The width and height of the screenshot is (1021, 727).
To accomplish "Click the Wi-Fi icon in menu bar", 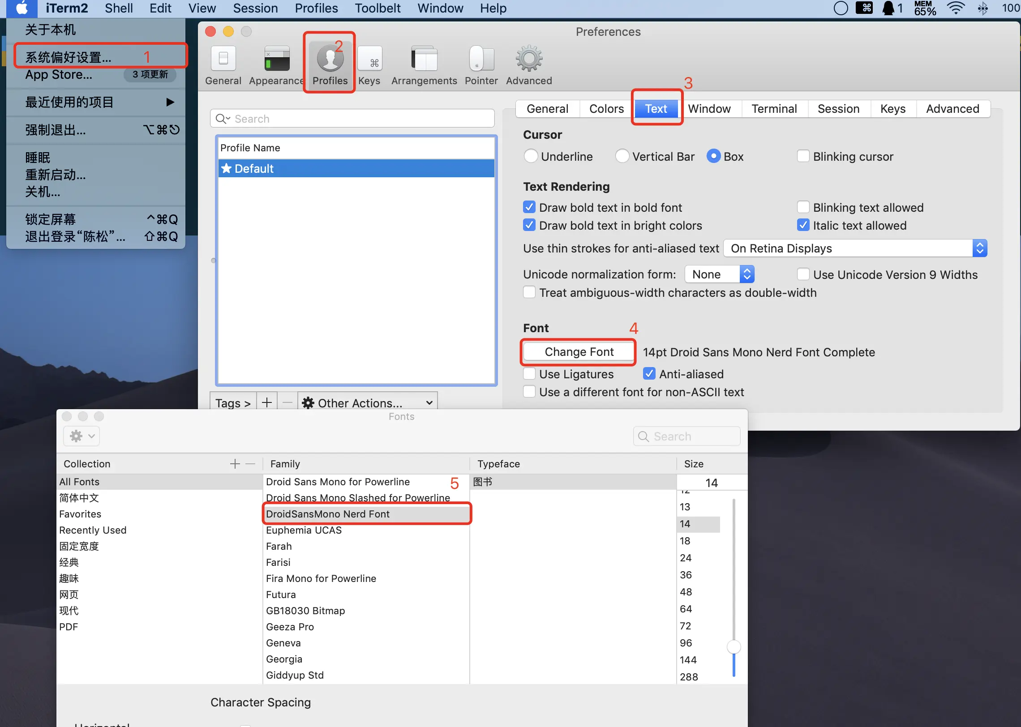I will point(955,8).
